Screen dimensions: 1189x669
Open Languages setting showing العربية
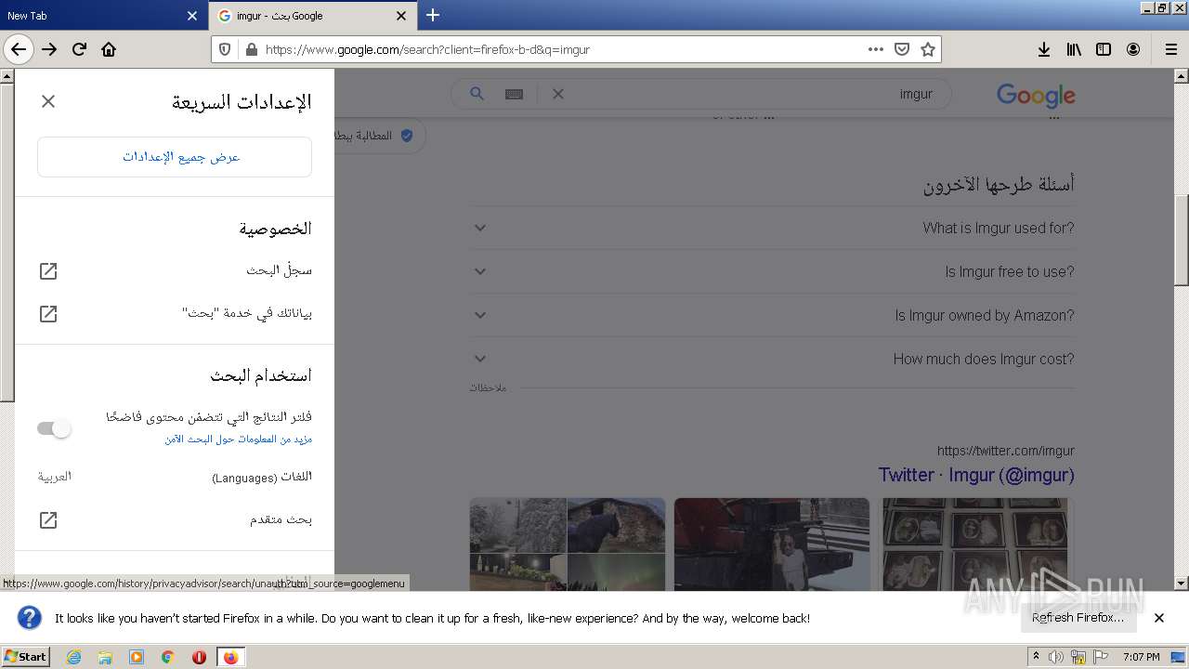pyautogui.click(x=175, y=477)
